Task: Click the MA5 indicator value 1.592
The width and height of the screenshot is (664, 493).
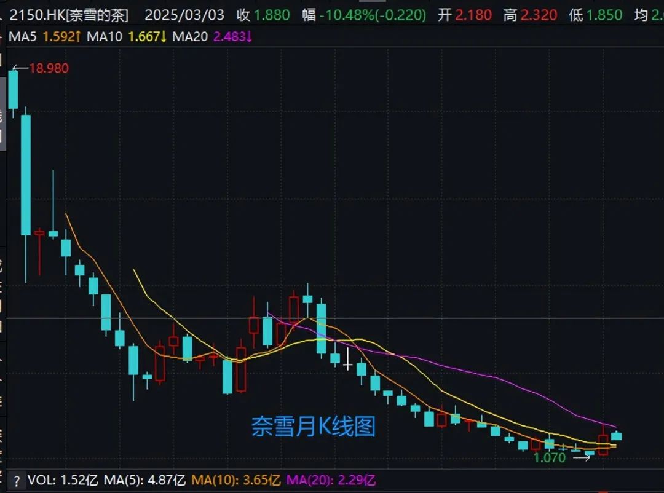Action: [61, 37]
